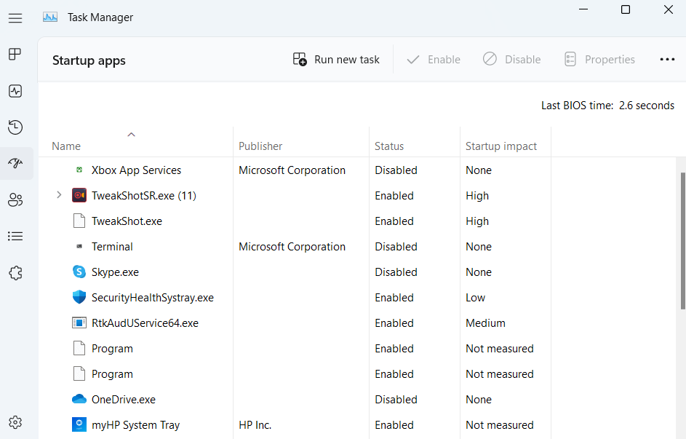Click High impact cell for TweakShotSR.exe
Screen dimensions: 686x439
pos(477,196)
